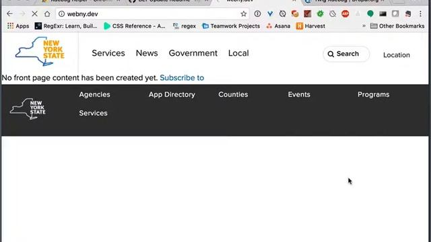
Task: Open the Local header menu
Action: tap(238, 53)
